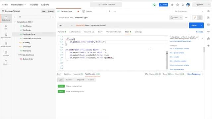The width and height of the screenshot is (212, 119).
Task: Open the Monitors sidebar panel
Action: [x=6, y=54]
